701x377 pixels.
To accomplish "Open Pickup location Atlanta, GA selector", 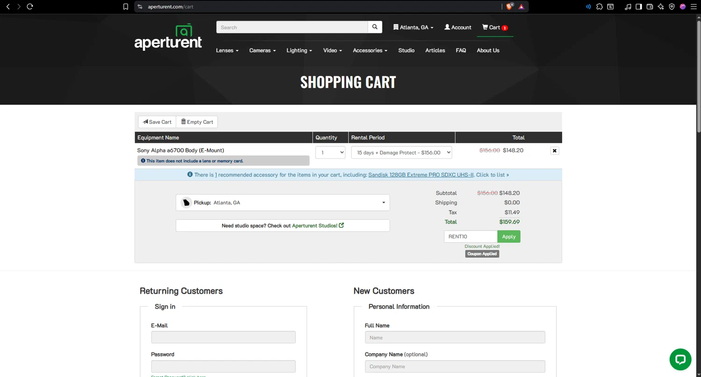I will (x=283, y=202).
